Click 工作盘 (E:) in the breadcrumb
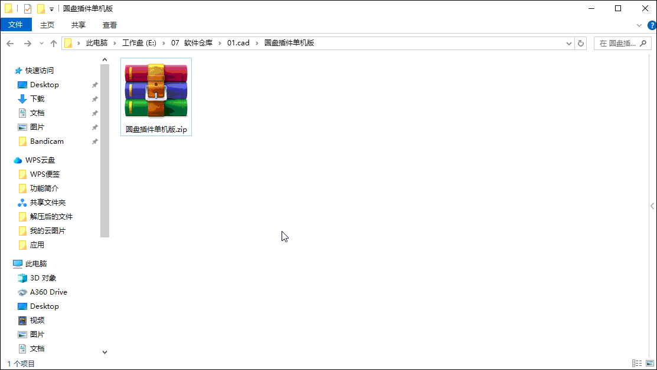The width and height of the screenshot is (657, 370). pyautogui.click(x=138, y=44)
